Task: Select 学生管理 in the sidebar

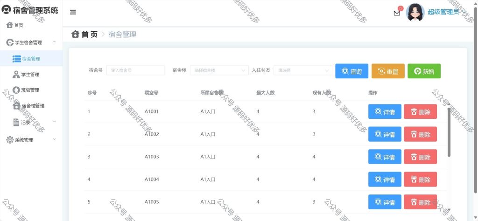Action: pos(31,75)
